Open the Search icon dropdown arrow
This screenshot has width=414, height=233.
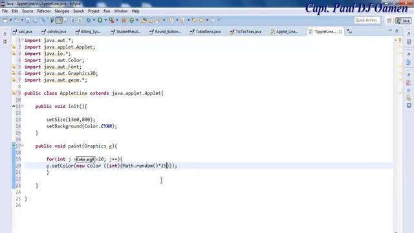164,20
